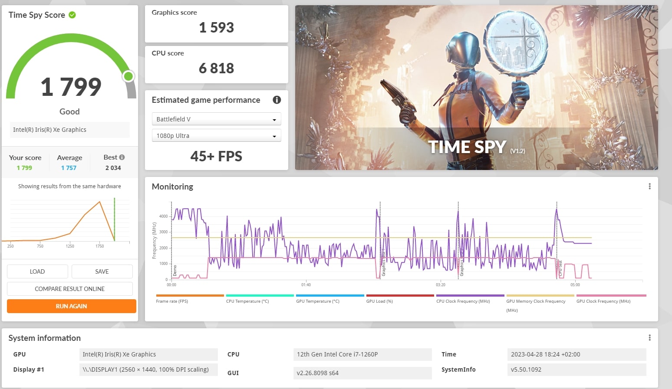Toggle CPU Clock Frequency legend series
Viewport: 672px width, 389px height.
pyautogui.click(x=463, y=301)
